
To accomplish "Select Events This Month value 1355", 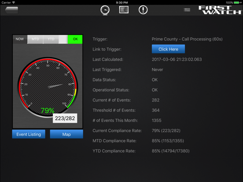I will pos(157,120).
